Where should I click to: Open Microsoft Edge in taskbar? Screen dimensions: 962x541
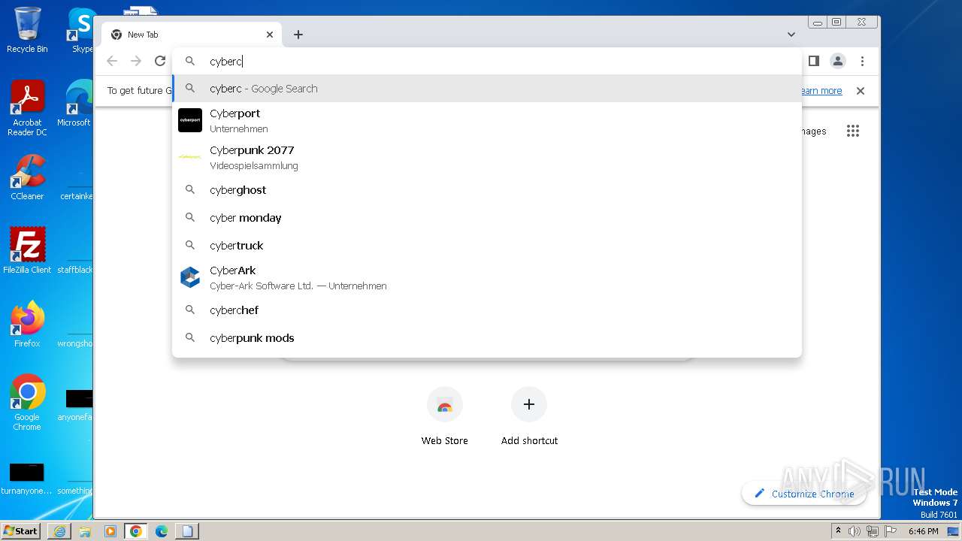point(162,531)
